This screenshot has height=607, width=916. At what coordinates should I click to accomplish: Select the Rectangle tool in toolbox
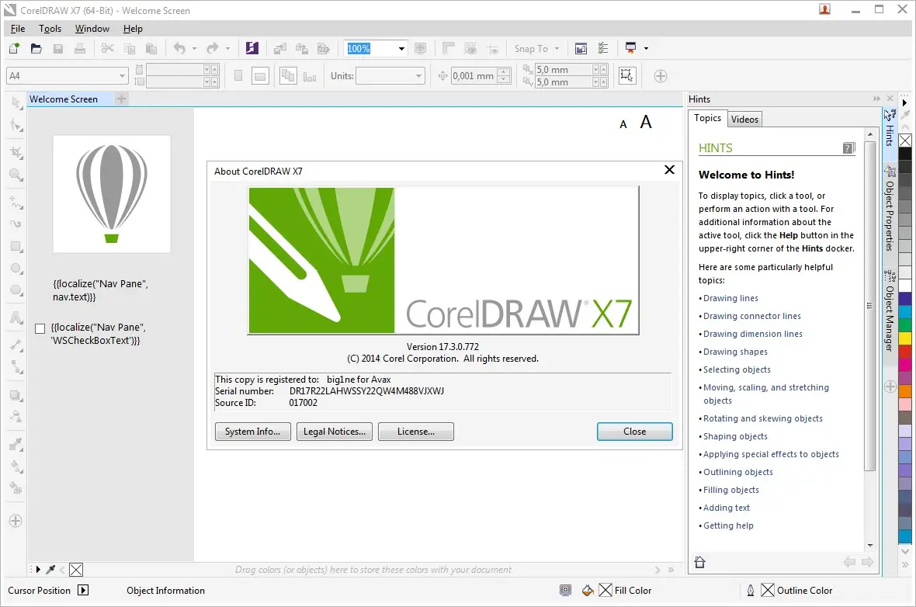tap(16, 247)
